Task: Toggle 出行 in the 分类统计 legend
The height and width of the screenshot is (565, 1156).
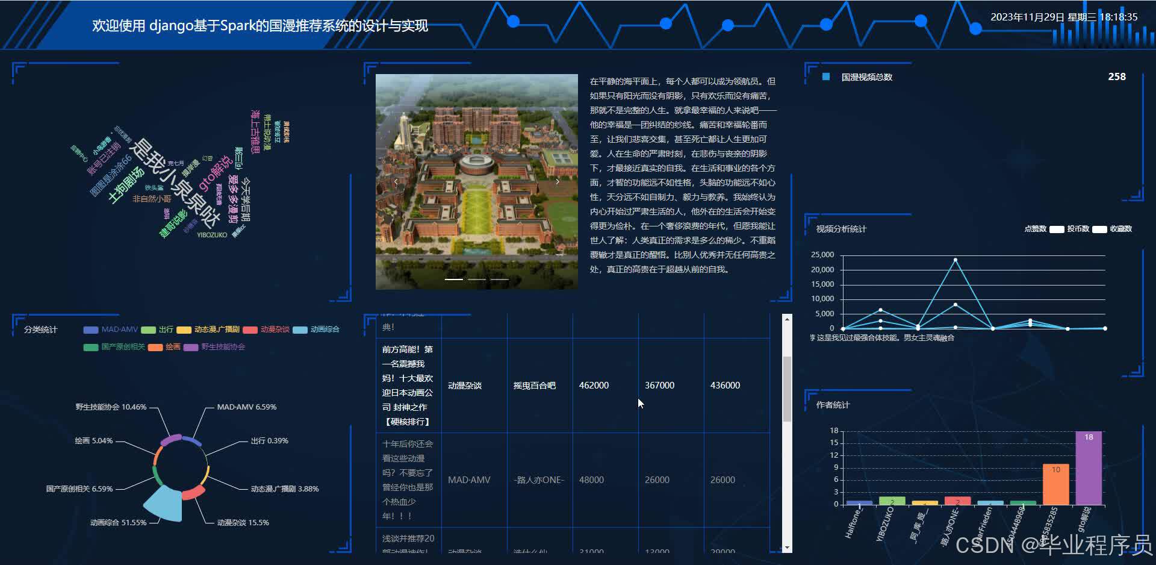Action: (x=157, y=329)
